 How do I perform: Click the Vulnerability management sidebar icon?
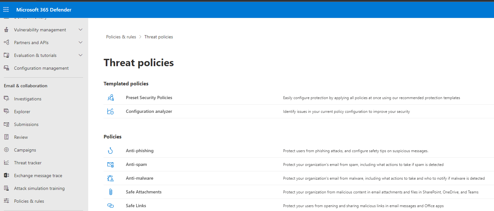click(6, 30)
